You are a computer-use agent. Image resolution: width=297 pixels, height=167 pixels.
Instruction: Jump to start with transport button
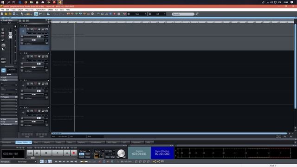tap(30, 153)
